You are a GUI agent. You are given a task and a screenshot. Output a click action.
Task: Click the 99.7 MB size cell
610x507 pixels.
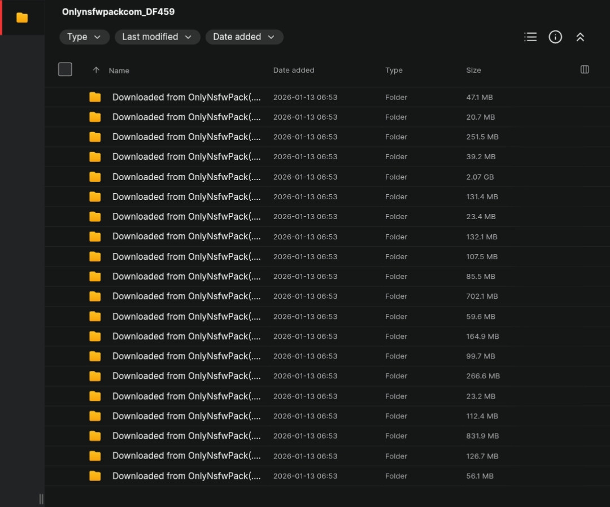pos(481,356)
